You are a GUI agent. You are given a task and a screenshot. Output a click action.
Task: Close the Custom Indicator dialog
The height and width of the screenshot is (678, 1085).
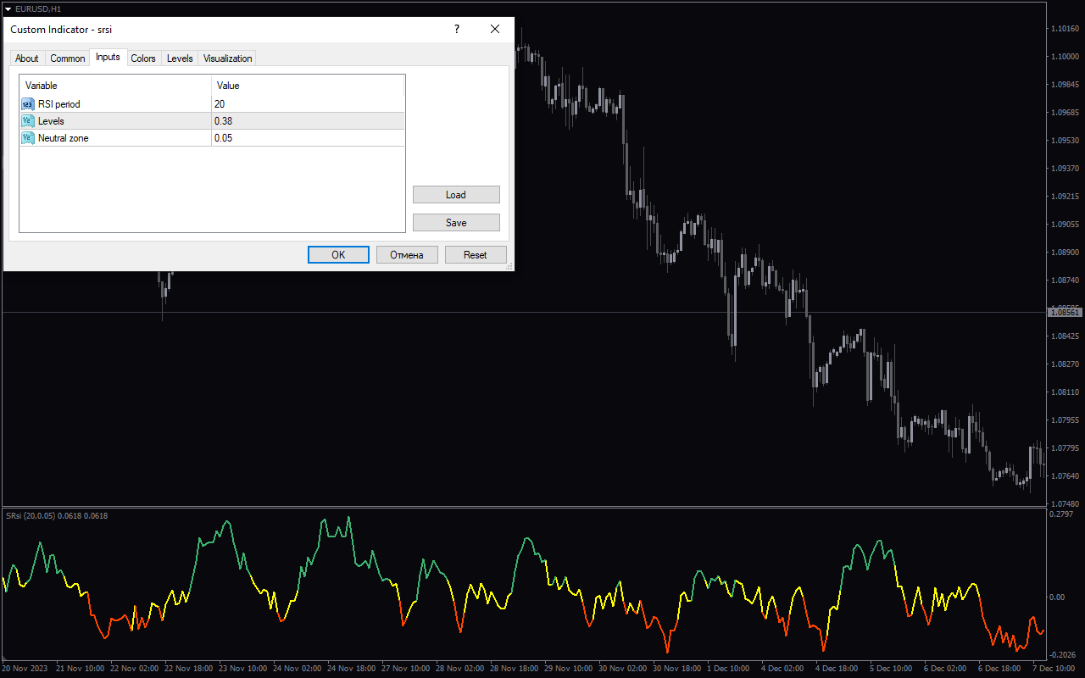pos(495,29)
